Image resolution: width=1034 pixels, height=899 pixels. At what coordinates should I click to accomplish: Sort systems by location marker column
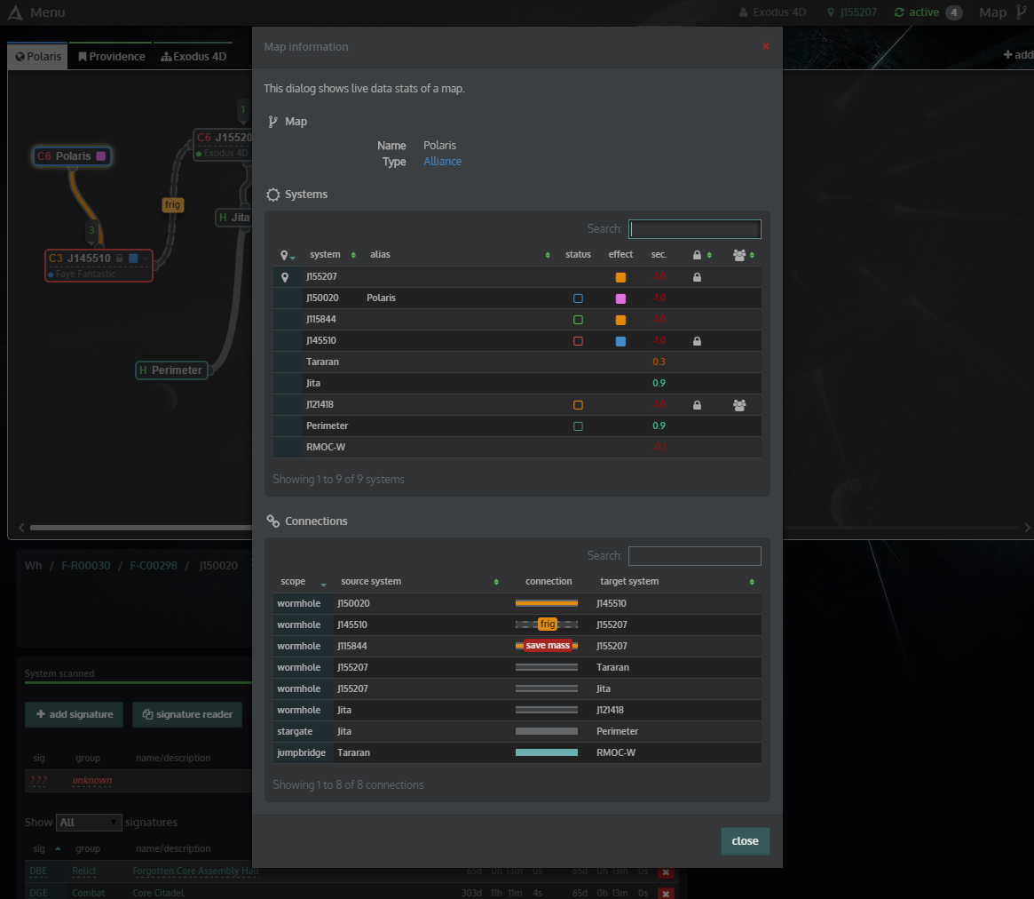point(288,255)
